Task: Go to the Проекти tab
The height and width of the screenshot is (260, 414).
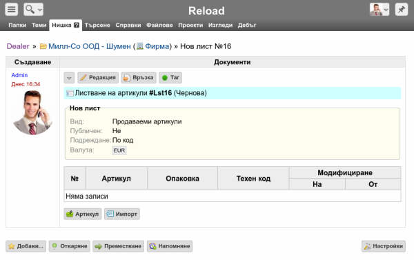Action: click(x=190, y=25)
